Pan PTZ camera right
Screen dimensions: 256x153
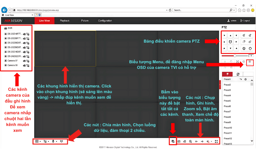[236, 42]
